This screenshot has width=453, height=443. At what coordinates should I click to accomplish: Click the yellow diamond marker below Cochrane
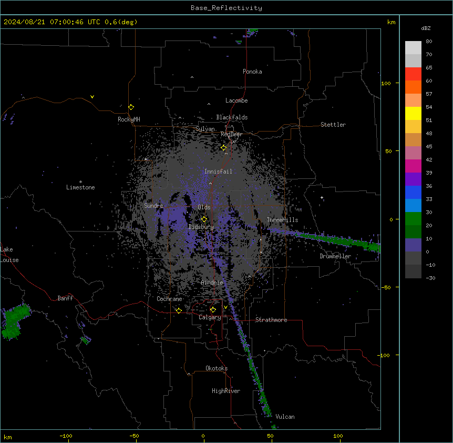tap(179, 310)
